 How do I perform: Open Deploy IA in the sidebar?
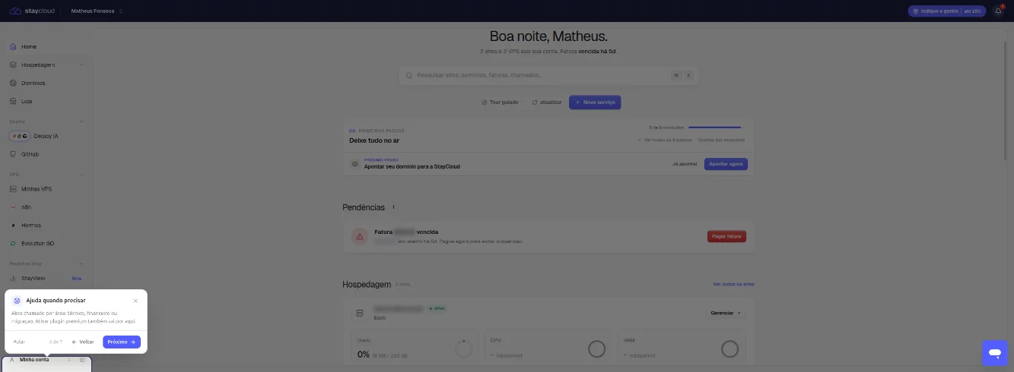point(46,136)
